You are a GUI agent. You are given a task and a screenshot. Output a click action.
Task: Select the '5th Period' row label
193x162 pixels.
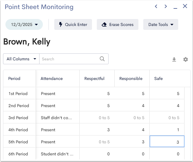pyautogui.click(x=18, y=142)
